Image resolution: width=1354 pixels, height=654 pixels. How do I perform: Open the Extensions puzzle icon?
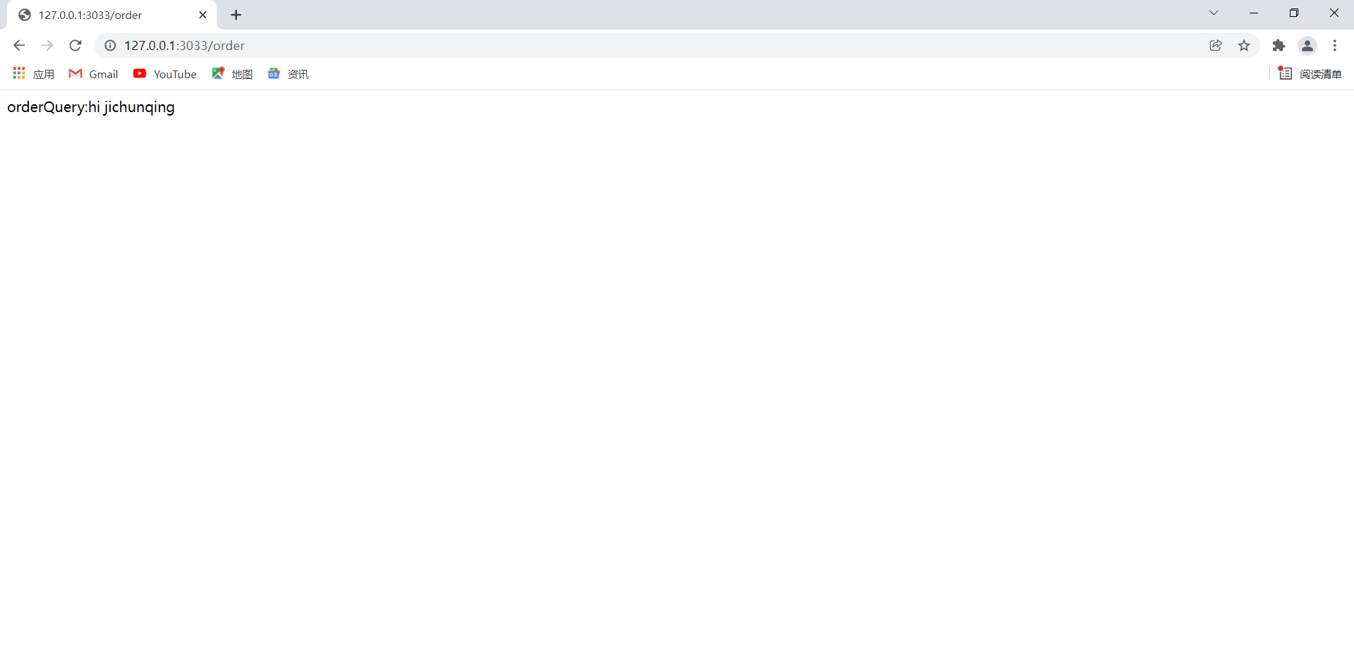[x=1279, y=46]
